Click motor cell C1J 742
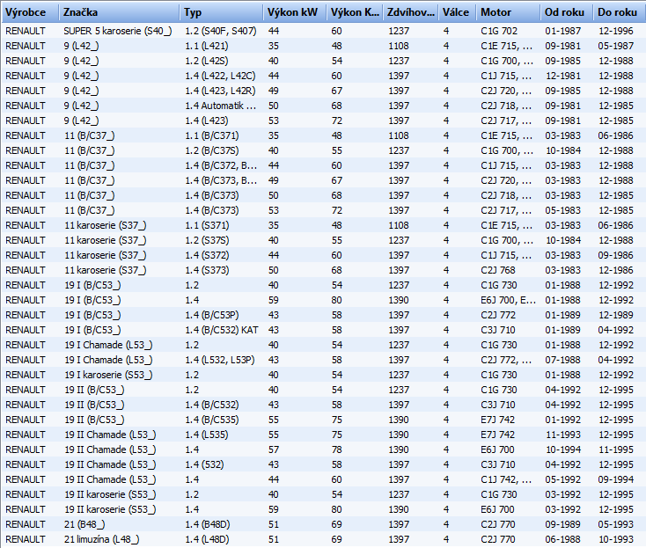This screenshot has height=548, width=646. click(506, 479)
